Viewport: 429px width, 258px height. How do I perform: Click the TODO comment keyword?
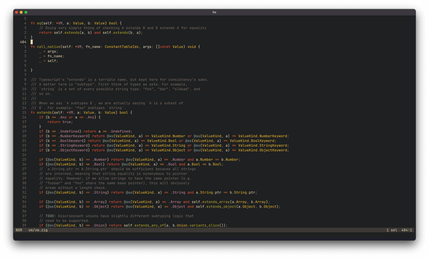(51, 216)
